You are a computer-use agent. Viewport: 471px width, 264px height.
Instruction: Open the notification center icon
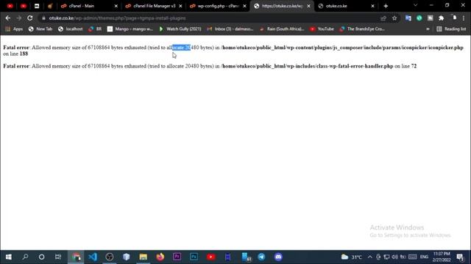[460, 257]
